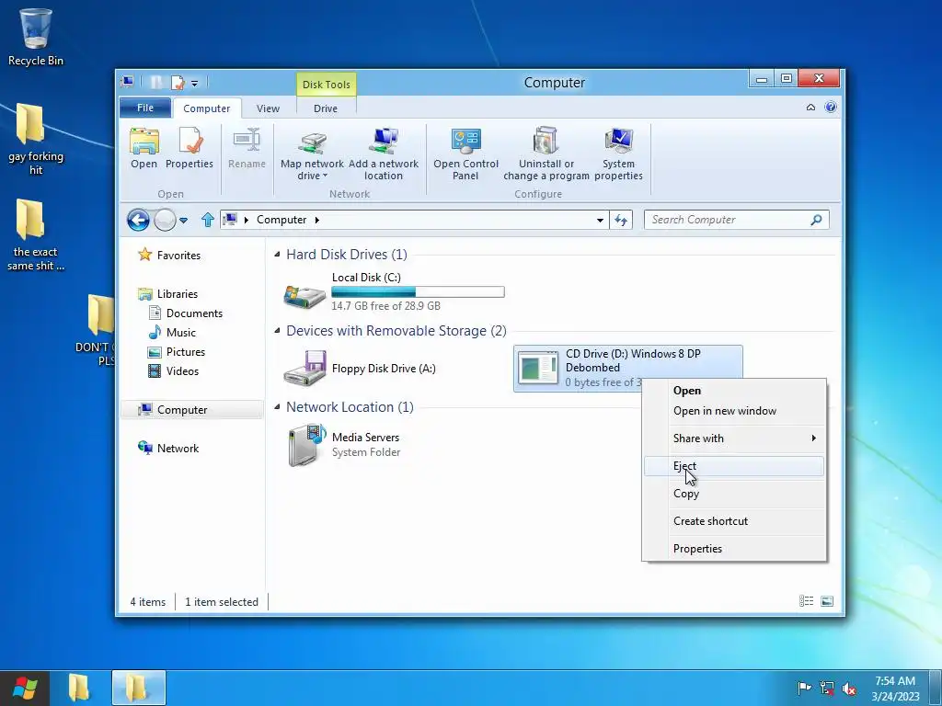Open the Map network drive tool

point(312,154)
